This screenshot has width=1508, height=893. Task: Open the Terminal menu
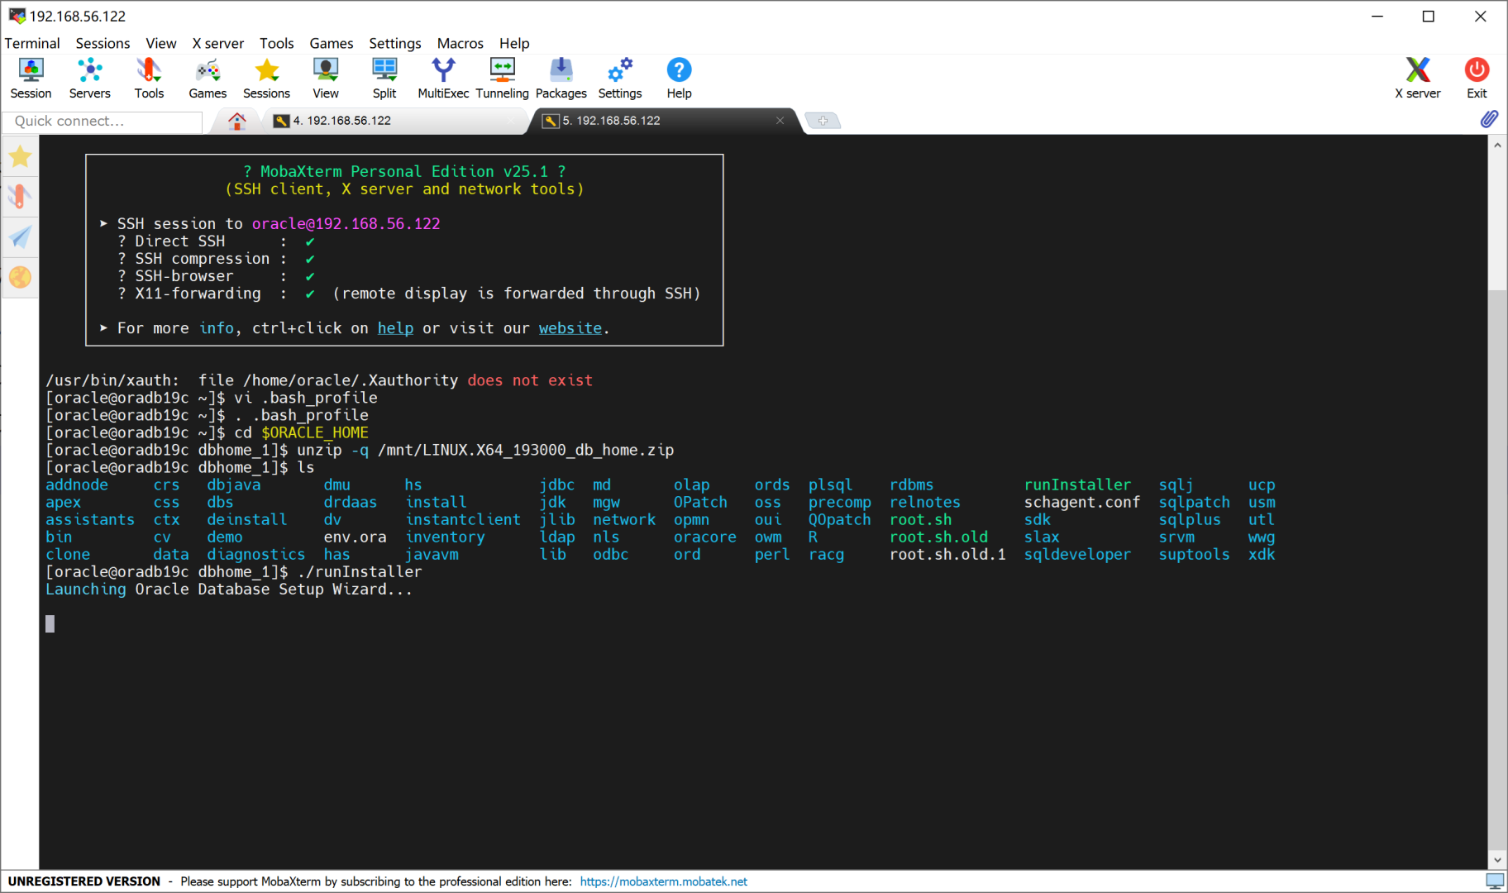point(32,43)
